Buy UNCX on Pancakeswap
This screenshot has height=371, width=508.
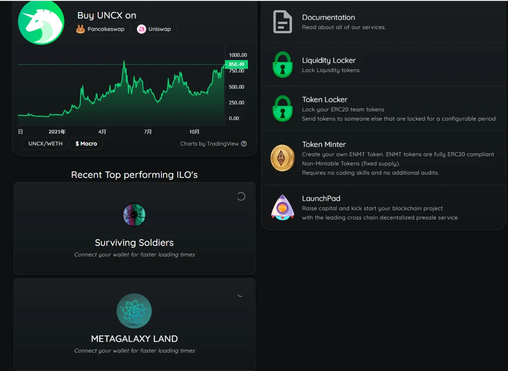(100, 29)
